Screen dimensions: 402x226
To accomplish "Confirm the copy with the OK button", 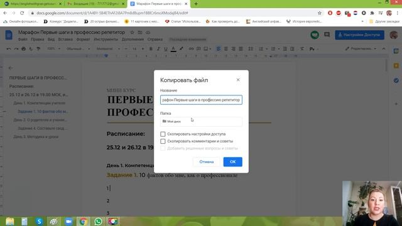I will click(x=233, y=162).
